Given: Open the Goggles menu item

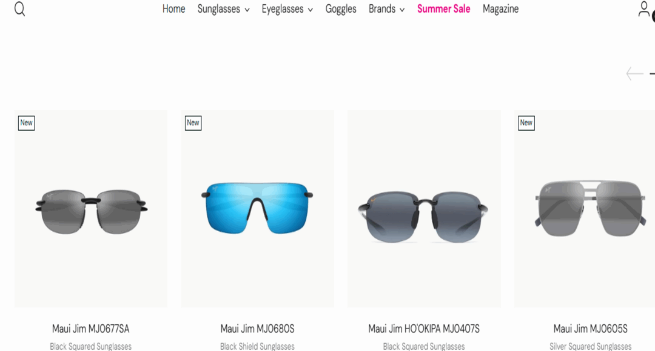Looking at the screenshot, I should [x=341, y=8].
